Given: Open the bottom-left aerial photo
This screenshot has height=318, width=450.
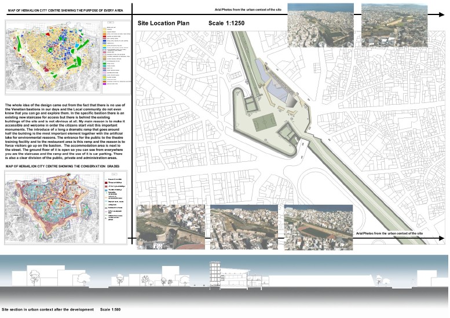Looking at the screenshot, I should tap(171, 225).
